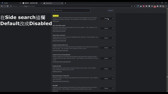Open a new browser tab
Screen dimensions: 168x94
tap(65, 3)
